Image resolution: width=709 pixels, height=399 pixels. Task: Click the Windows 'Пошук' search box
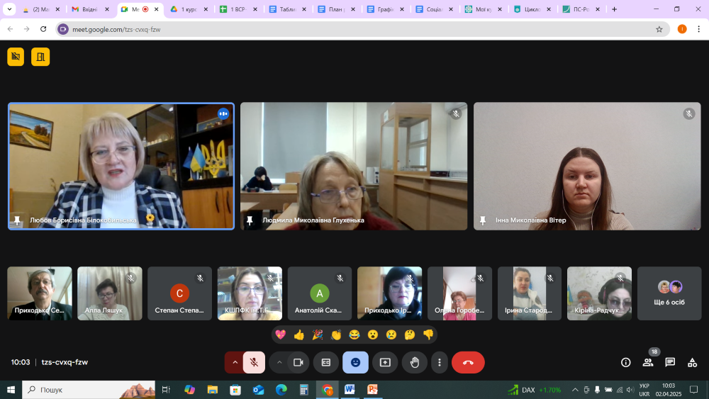click(89, 390)
